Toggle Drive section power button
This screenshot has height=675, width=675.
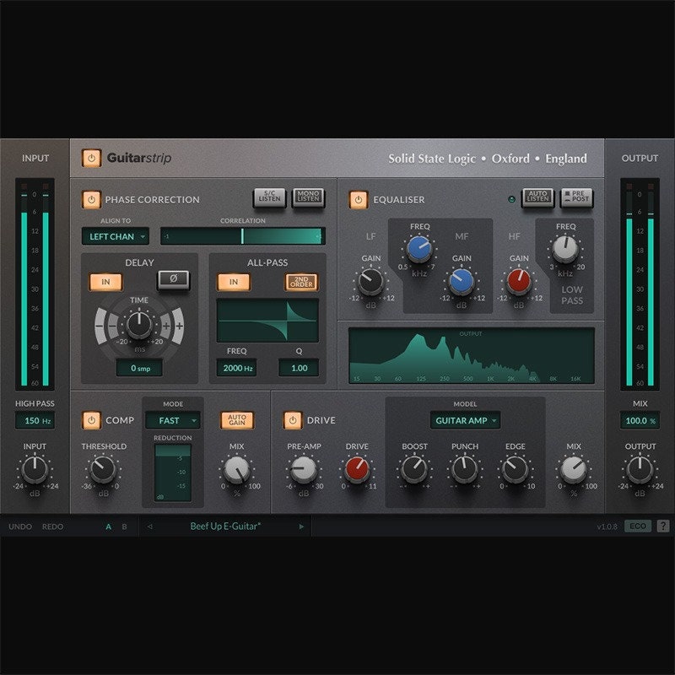pyautogui.click(x=292, y=420)
